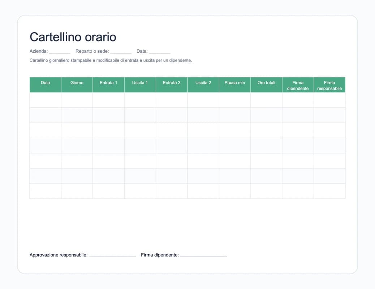This screenshot has width=375, height=289.
Task: Click the Uscita 2 column header
Action: (x=203, y=85)
